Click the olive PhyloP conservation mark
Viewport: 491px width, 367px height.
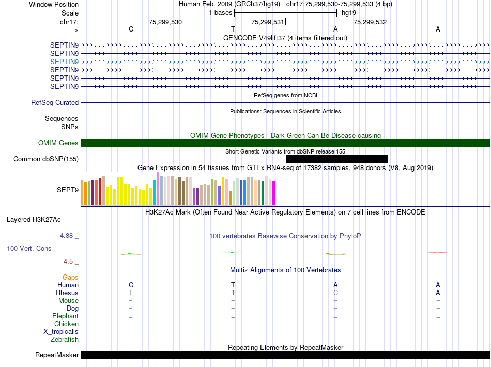coord(336,254)
